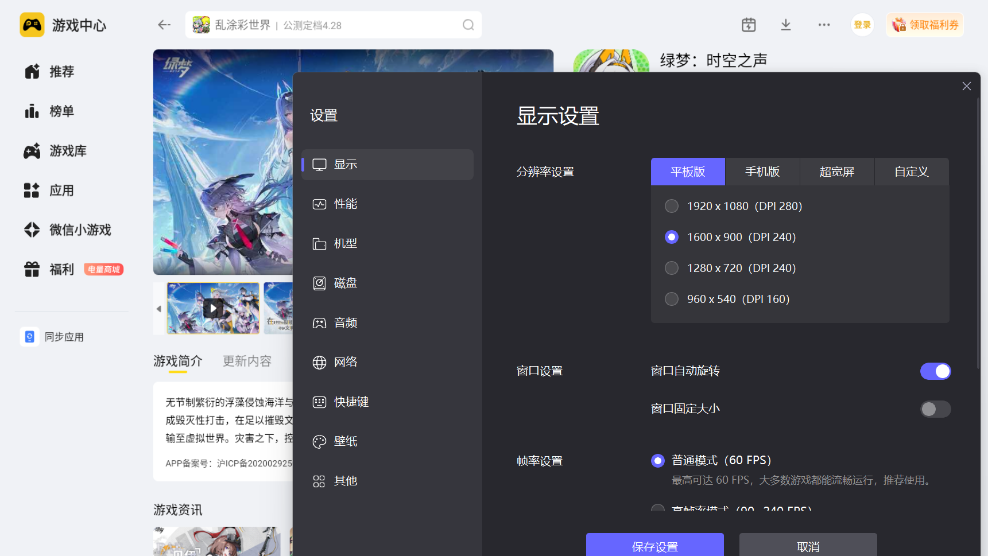Click the 取消 button
This screenshot has width=988, height=556.
point(808,546)
